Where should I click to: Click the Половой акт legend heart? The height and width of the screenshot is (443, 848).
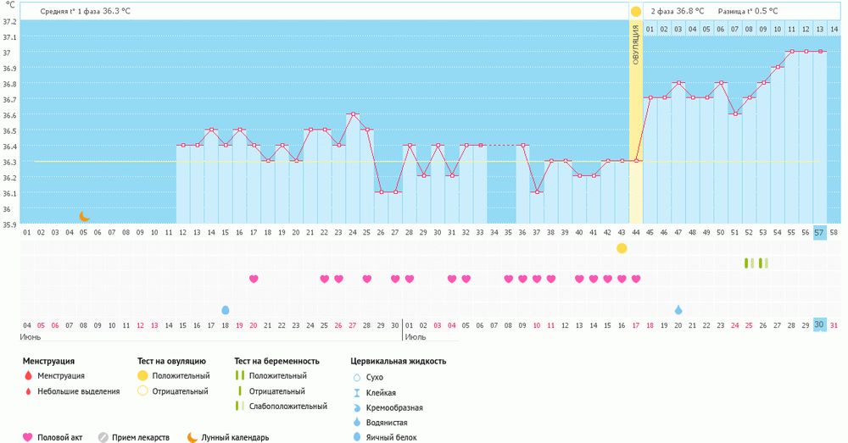click(x=28, y=437)
